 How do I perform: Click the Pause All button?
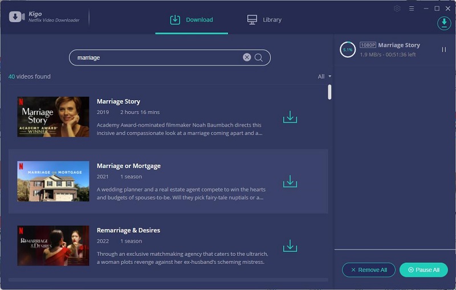pyautogui.click(x=424, y=270)
